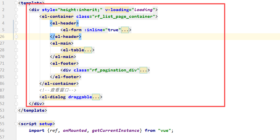The image size is (280, 140).
Task: Expand the folded el-form block on line 5
Action: (x=16, y=30)
